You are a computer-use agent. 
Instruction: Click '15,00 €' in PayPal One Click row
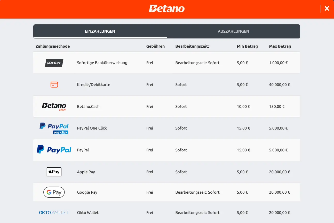[x=243, y=128]
